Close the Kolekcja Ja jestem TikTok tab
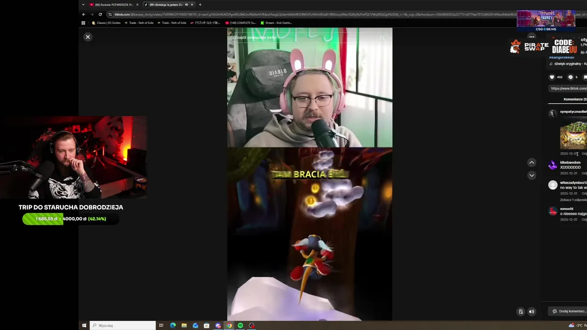 pos(192,5)
